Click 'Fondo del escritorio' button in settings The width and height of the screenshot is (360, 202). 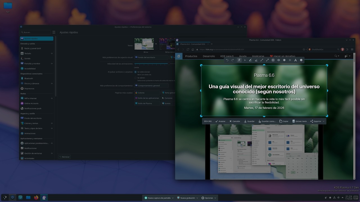(x=151, y=58)
